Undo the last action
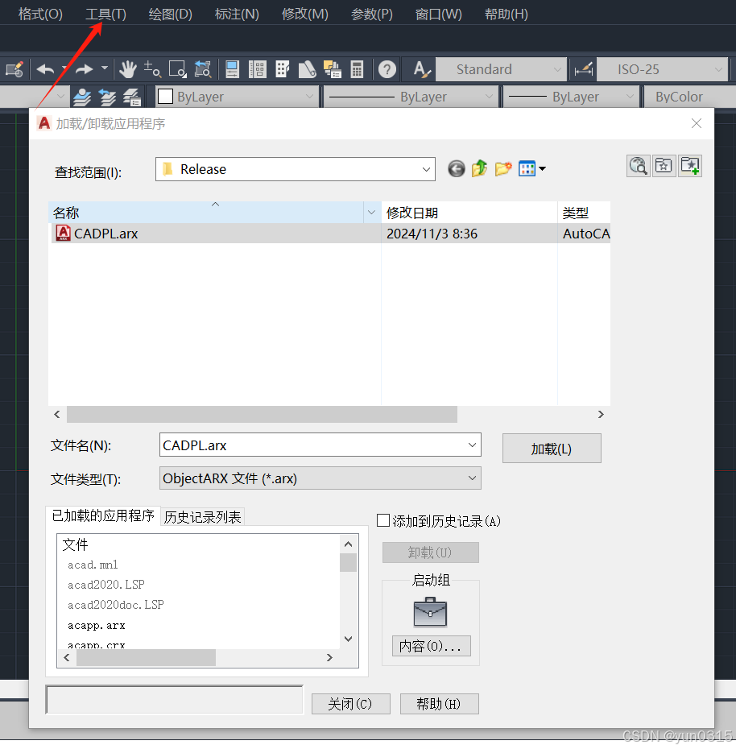The image size is (736, 749). coord(45,70)
